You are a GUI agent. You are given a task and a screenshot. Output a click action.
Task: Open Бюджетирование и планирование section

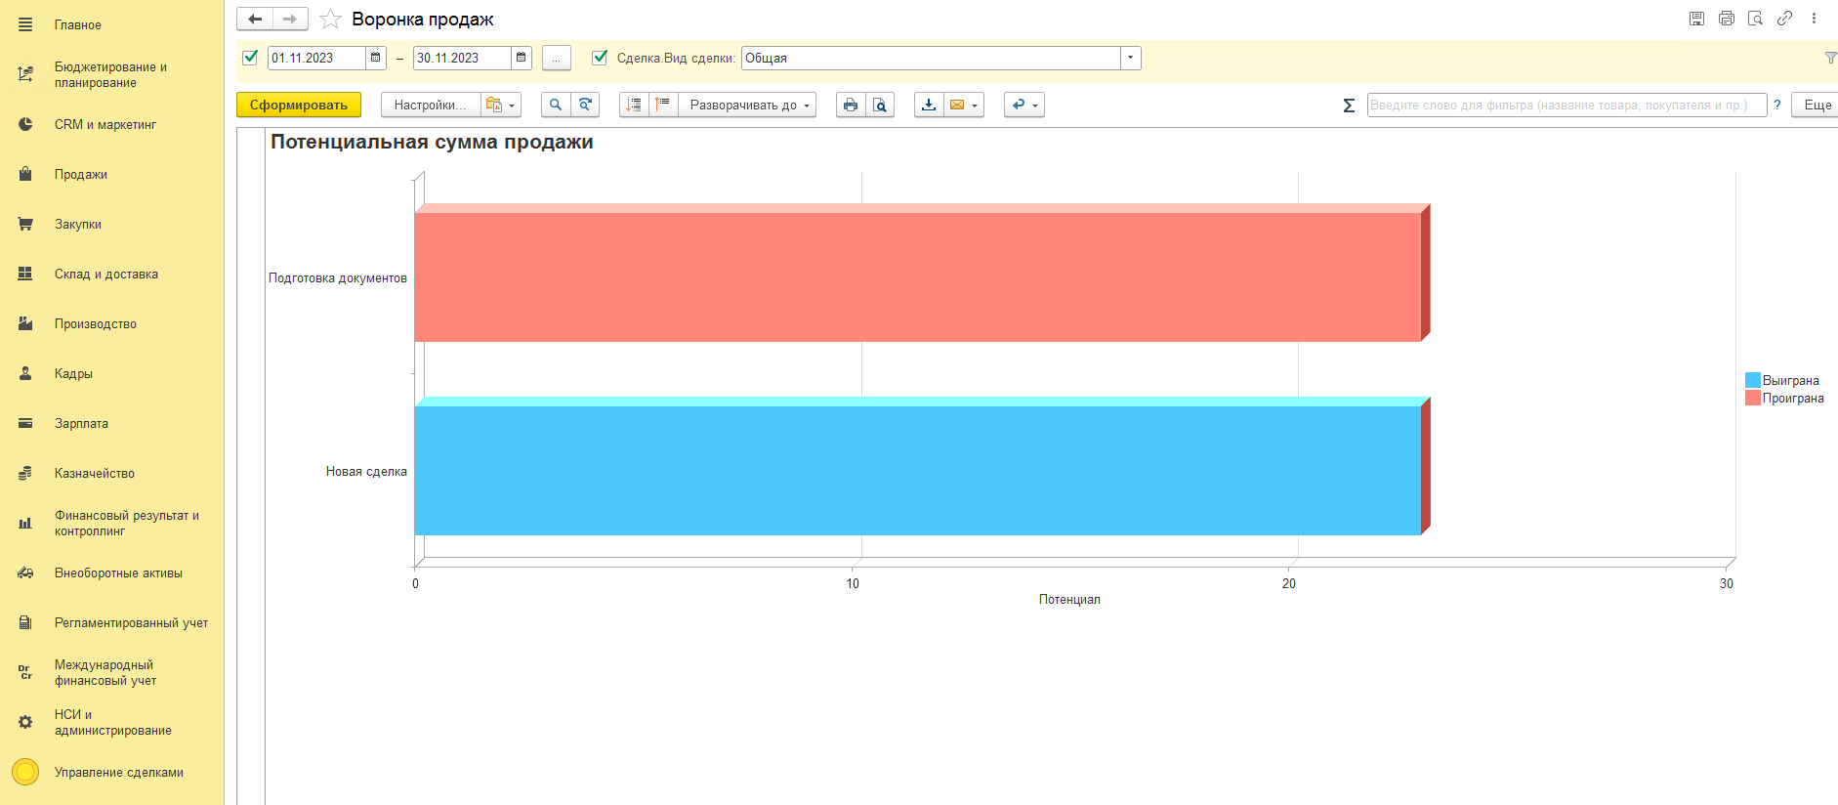(110, 74)
